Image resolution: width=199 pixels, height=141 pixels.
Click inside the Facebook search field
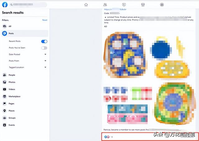[28, 5]
